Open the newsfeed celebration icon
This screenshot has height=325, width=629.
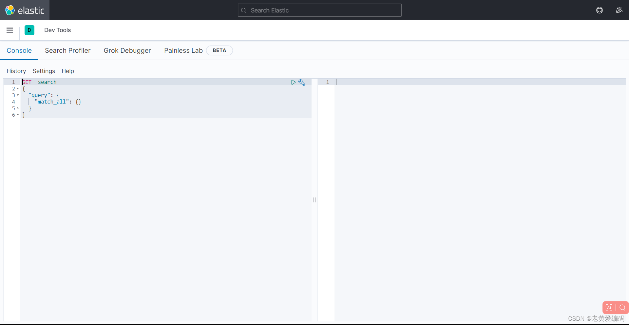pos(619,10)
